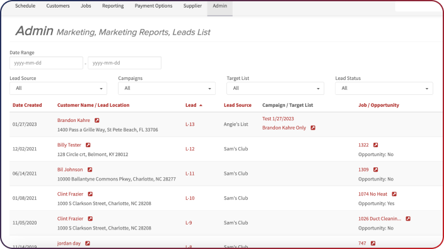Open job 1322 external link icon
The image size is (444, 249).
(x=375, y=145)
